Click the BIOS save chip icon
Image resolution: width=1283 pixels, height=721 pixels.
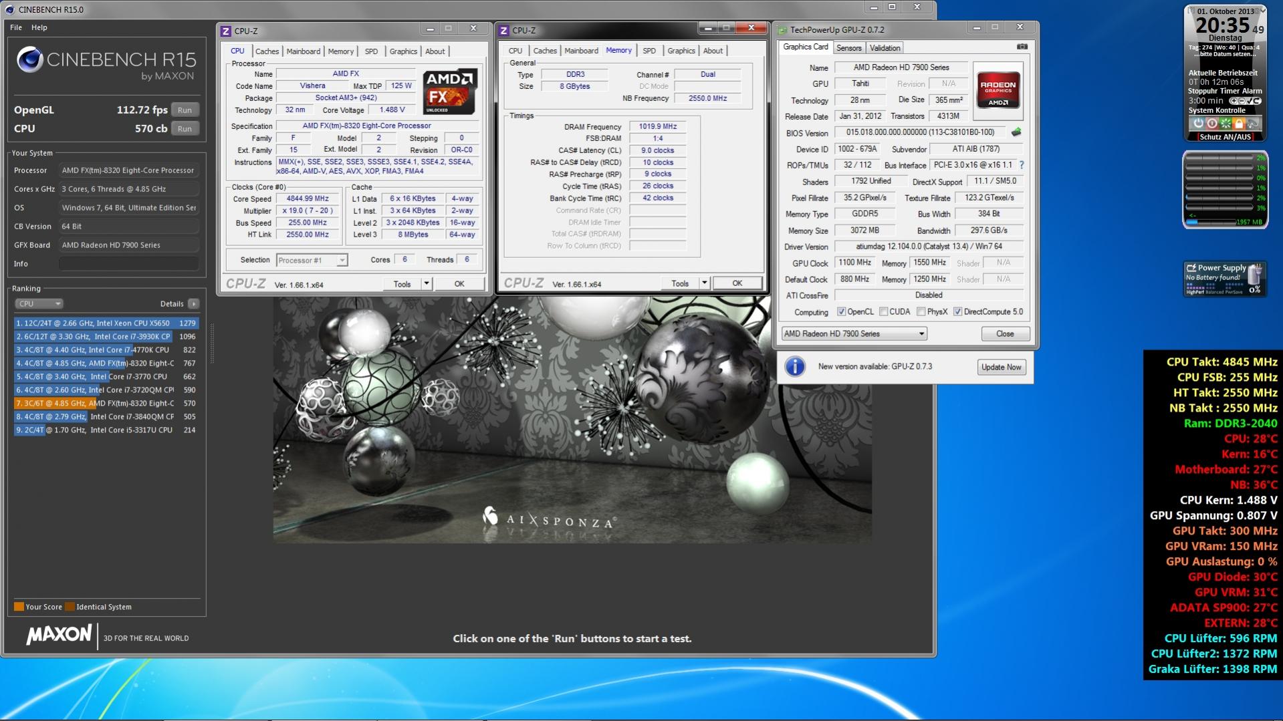[x=1016, y=132]
